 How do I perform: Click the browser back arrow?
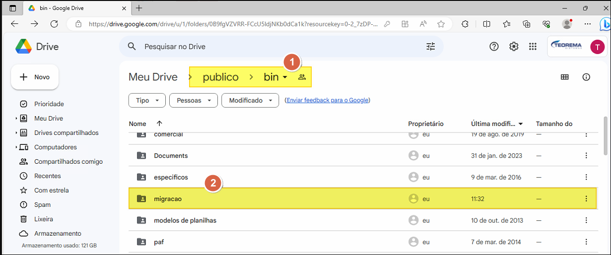14,24
